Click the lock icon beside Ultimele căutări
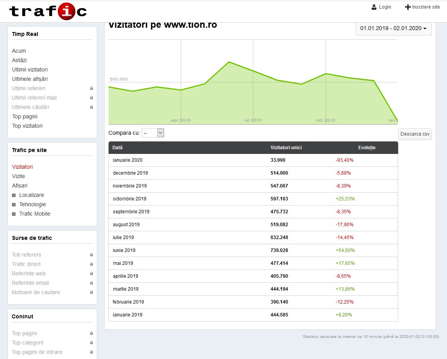Image resolution: width=447 pixels, height=359 pixels. pos(92,107)
